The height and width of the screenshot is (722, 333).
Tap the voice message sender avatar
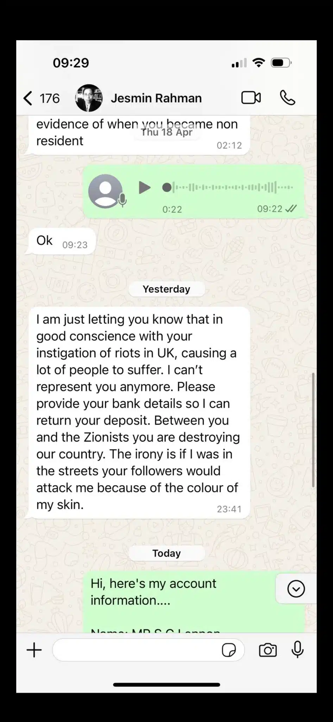(x=106, y=191)
